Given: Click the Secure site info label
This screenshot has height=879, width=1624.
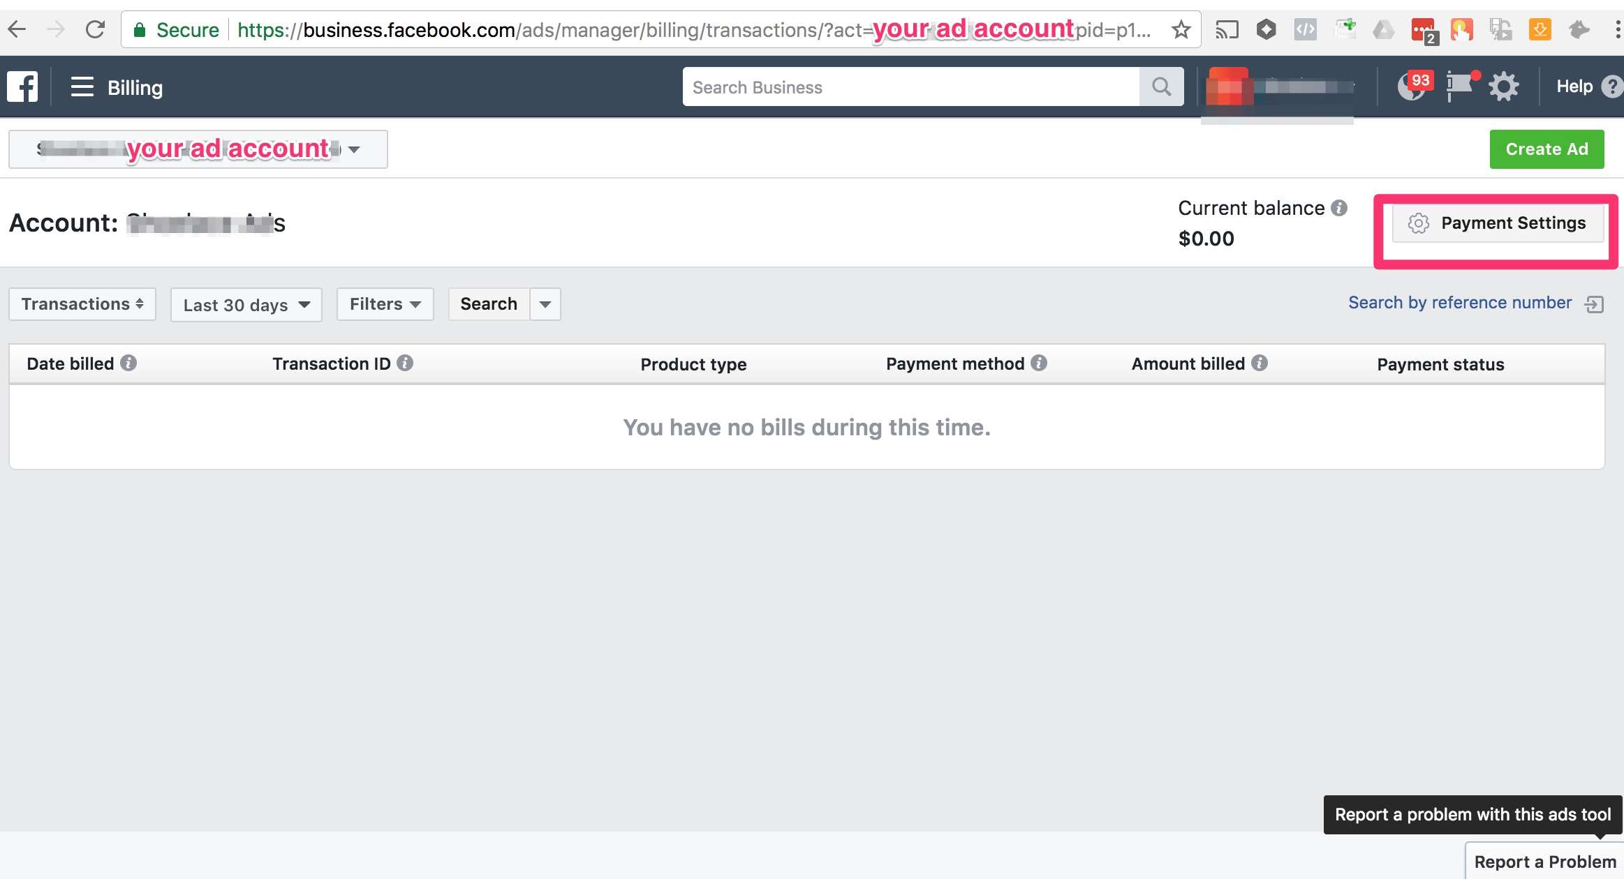Looking at the screenshot, I should [177, 30].
